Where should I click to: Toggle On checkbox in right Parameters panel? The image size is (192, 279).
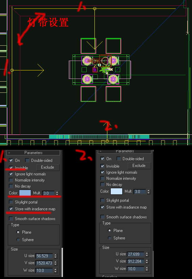[x=103, y=158]
